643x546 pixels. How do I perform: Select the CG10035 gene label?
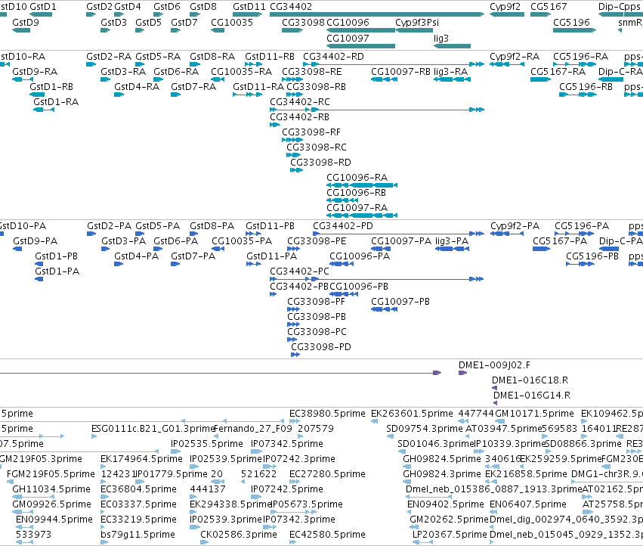coord(232,23)
